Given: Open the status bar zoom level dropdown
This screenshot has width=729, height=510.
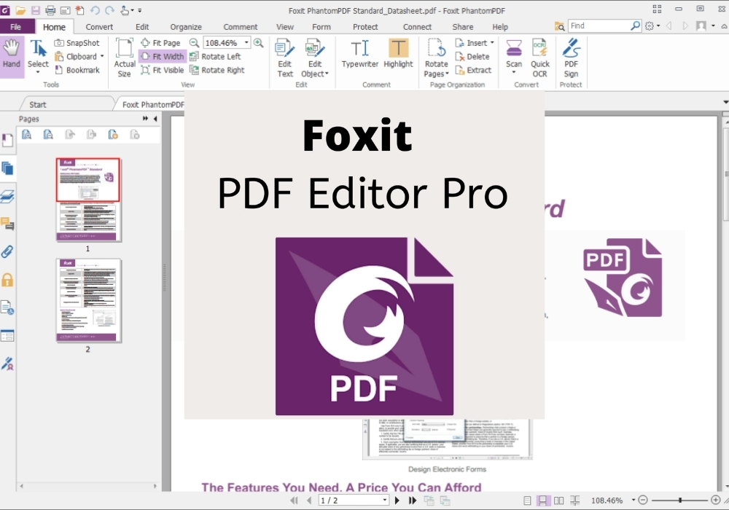Looking at the screenshot, I should [634, 501].
